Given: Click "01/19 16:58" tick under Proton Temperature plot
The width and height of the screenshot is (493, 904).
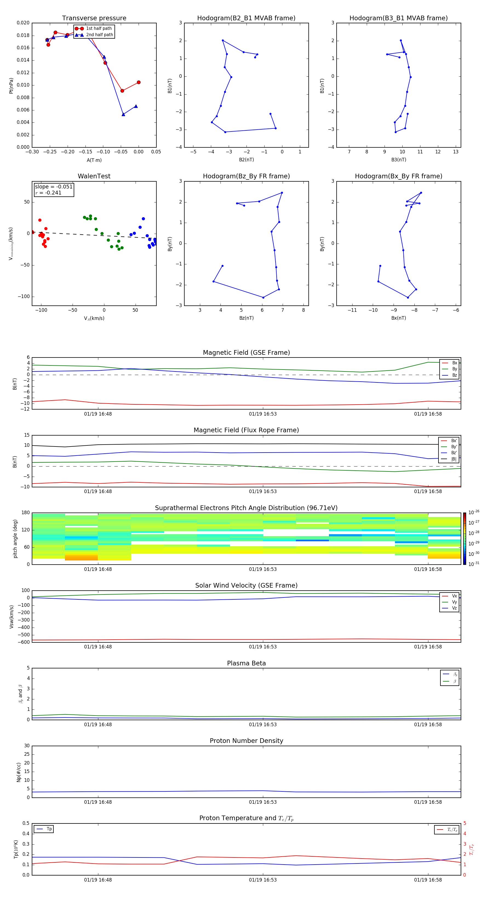Looking at the screenshot, I should coord(428,880).
